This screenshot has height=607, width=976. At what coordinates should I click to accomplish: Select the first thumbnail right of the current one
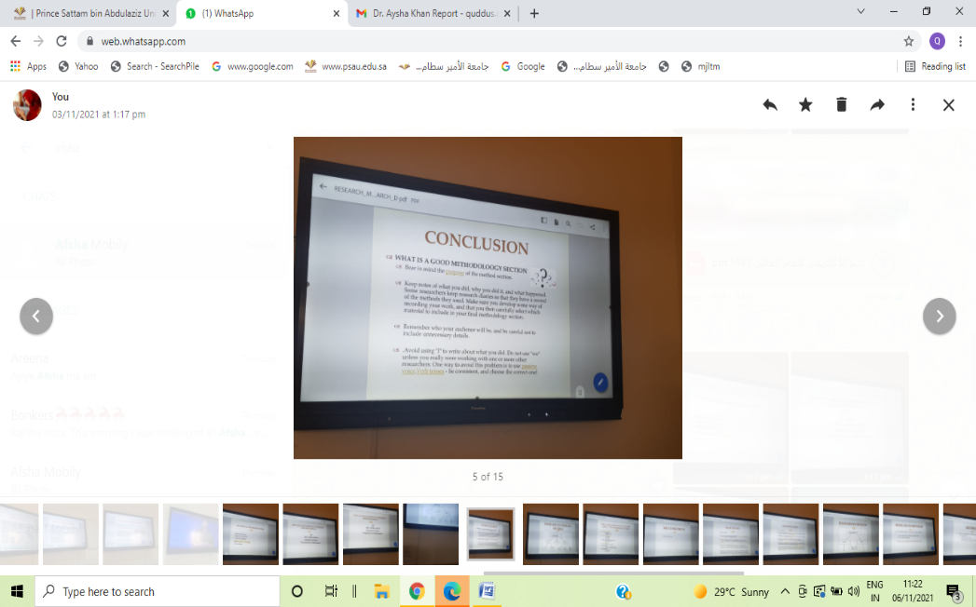(550, 534)
